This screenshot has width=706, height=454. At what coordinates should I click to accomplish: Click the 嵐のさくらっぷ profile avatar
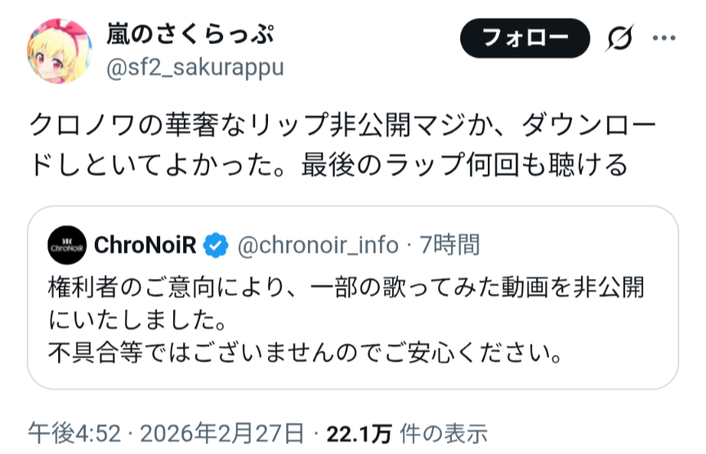pyautogui.click(x=60, y=51)
